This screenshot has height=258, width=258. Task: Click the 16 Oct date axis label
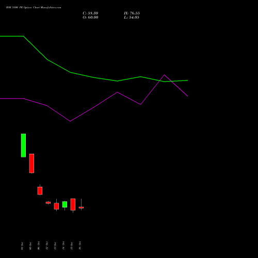[x=80, y=246]
